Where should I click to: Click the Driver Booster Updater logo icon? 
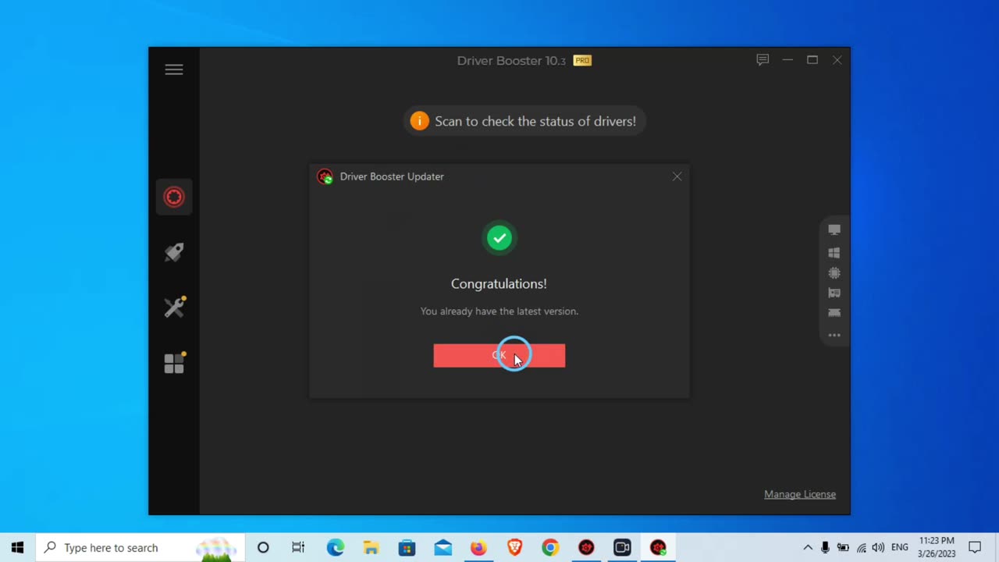325,176
